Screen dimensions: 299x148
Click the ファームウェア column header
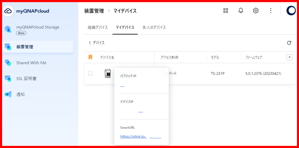tap(254, 57)
